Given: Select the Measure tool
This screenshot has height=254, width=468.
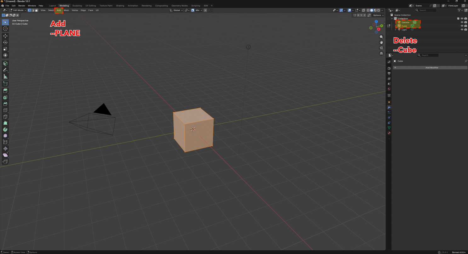Looking at the screenshot, I should click(5, 76).
